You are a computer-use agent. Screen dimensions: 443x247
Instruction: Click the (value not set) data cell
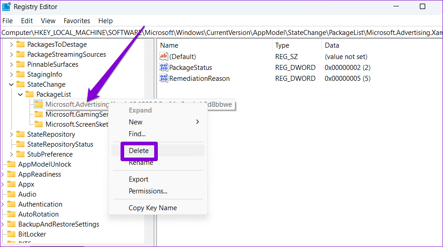(346, 57)
